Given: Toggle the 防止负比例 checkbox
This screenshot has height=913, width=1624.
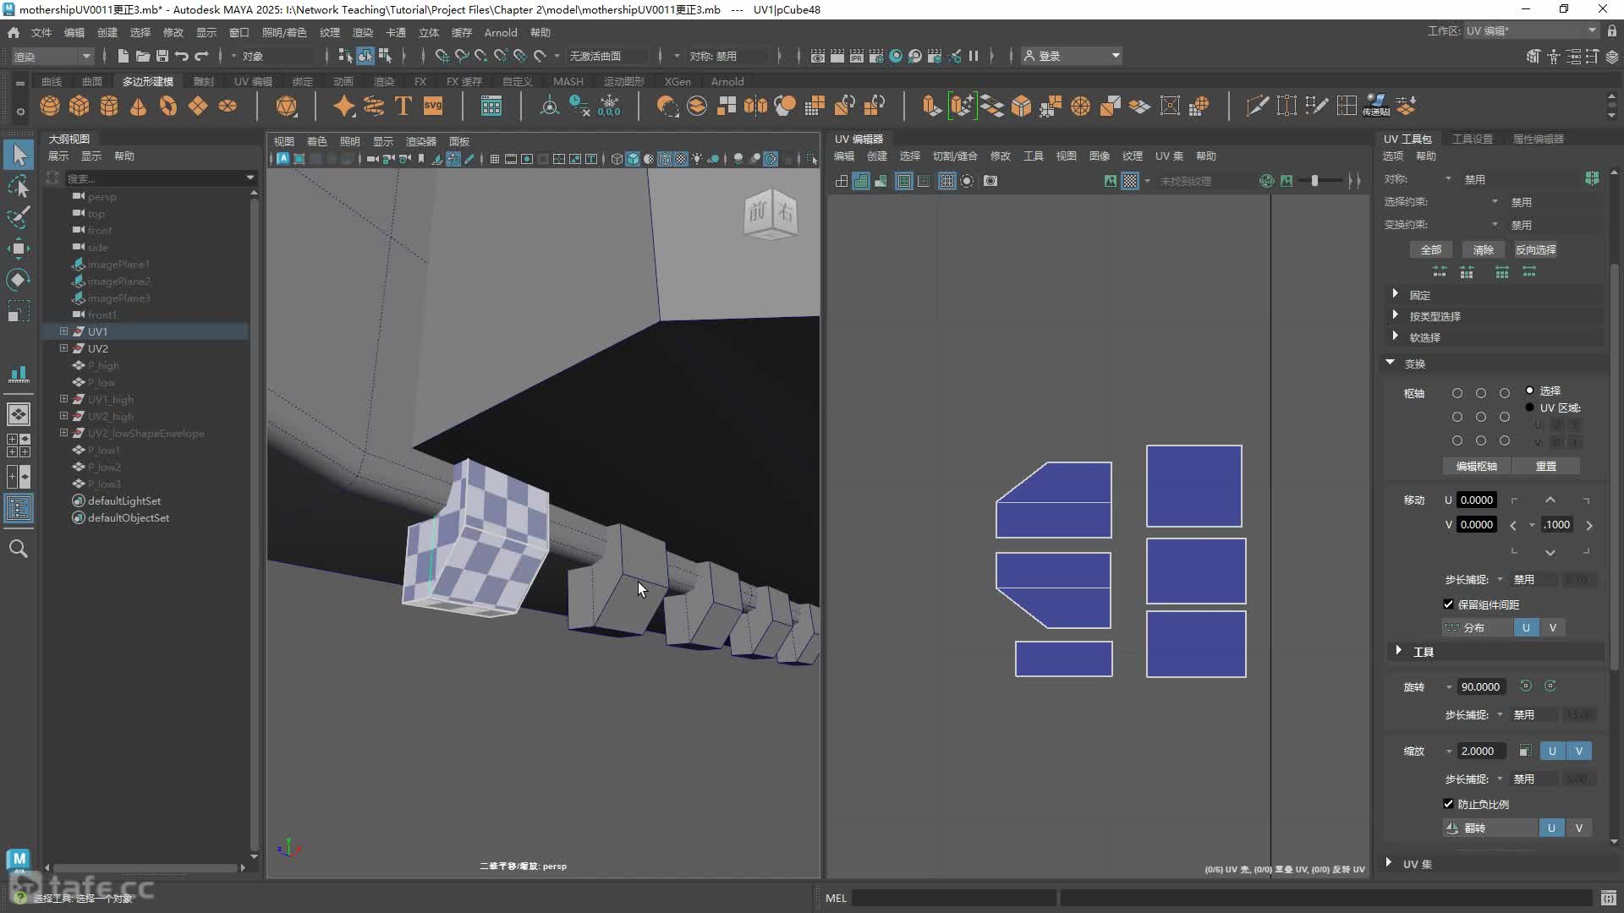Looking at the screenshot, I should (x=1449, y=804).
